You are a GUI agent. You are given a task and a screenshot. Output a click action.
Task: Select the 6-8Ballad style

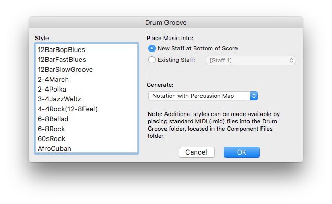(86, 119)
